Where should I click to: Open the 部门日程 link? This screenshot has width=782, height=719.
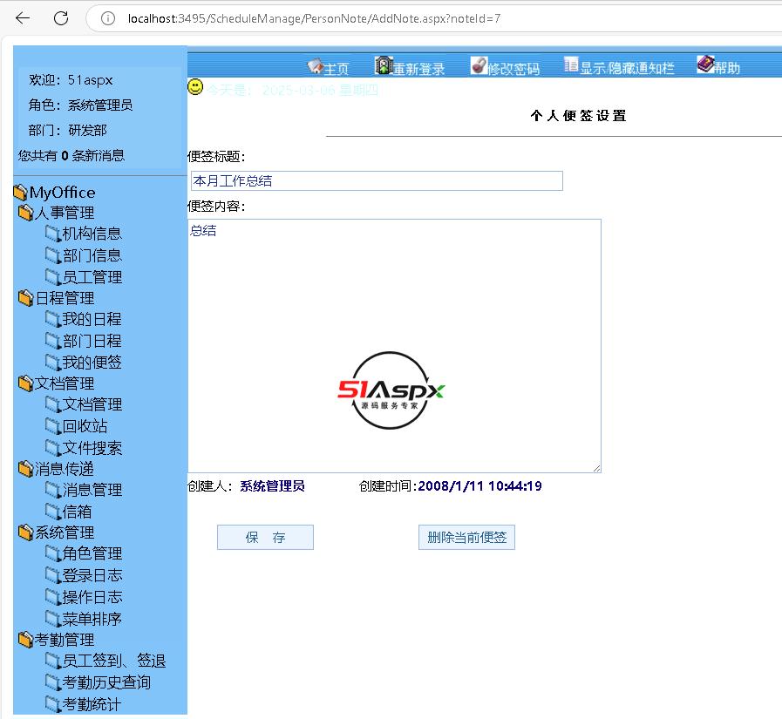point(92,341)
